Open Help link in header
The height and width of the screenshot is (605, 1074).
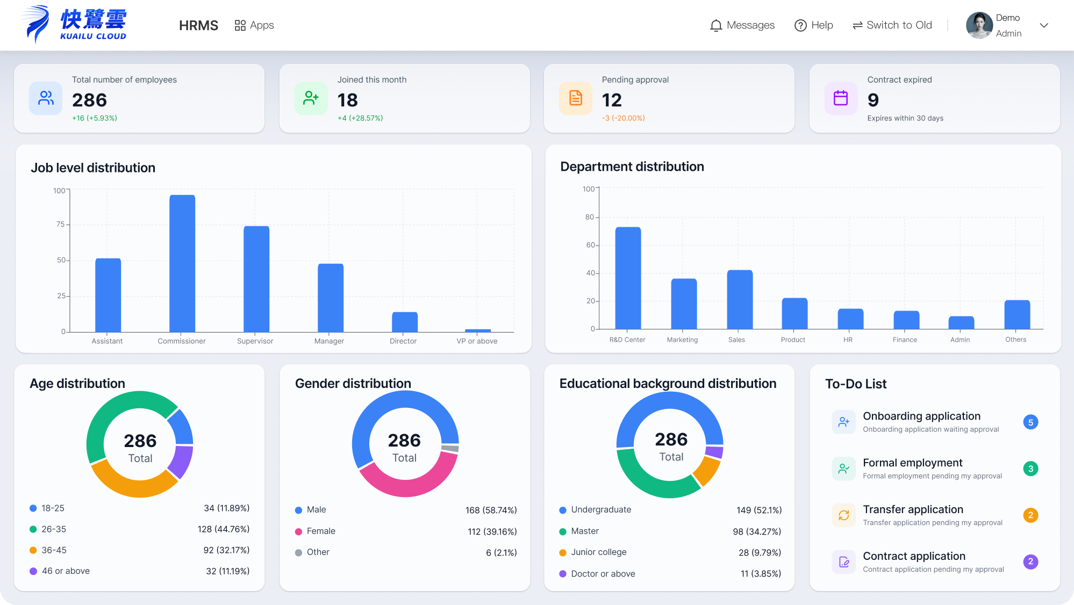(x=822, y=25)
